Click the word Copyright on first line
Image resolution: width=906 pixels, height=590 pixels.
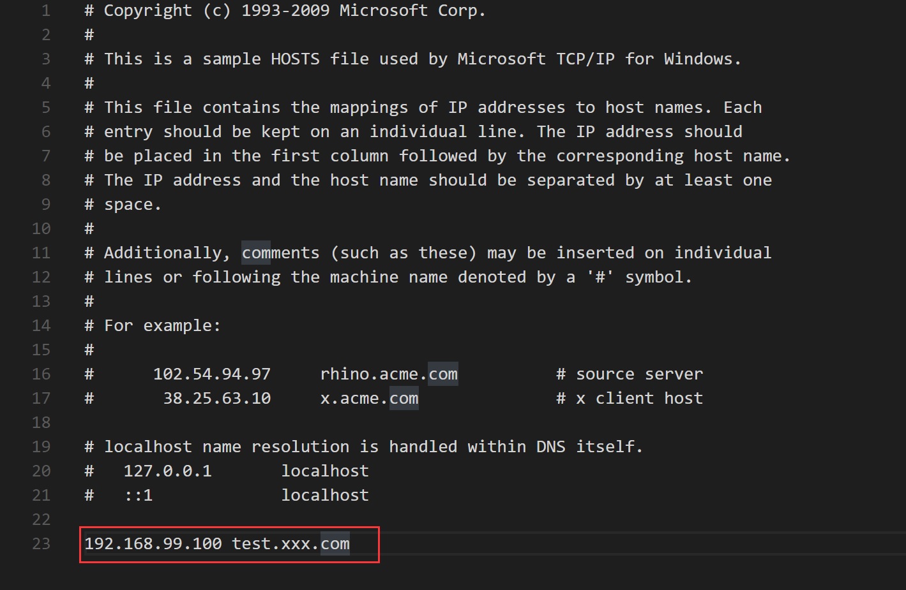[x=147, y=11]
